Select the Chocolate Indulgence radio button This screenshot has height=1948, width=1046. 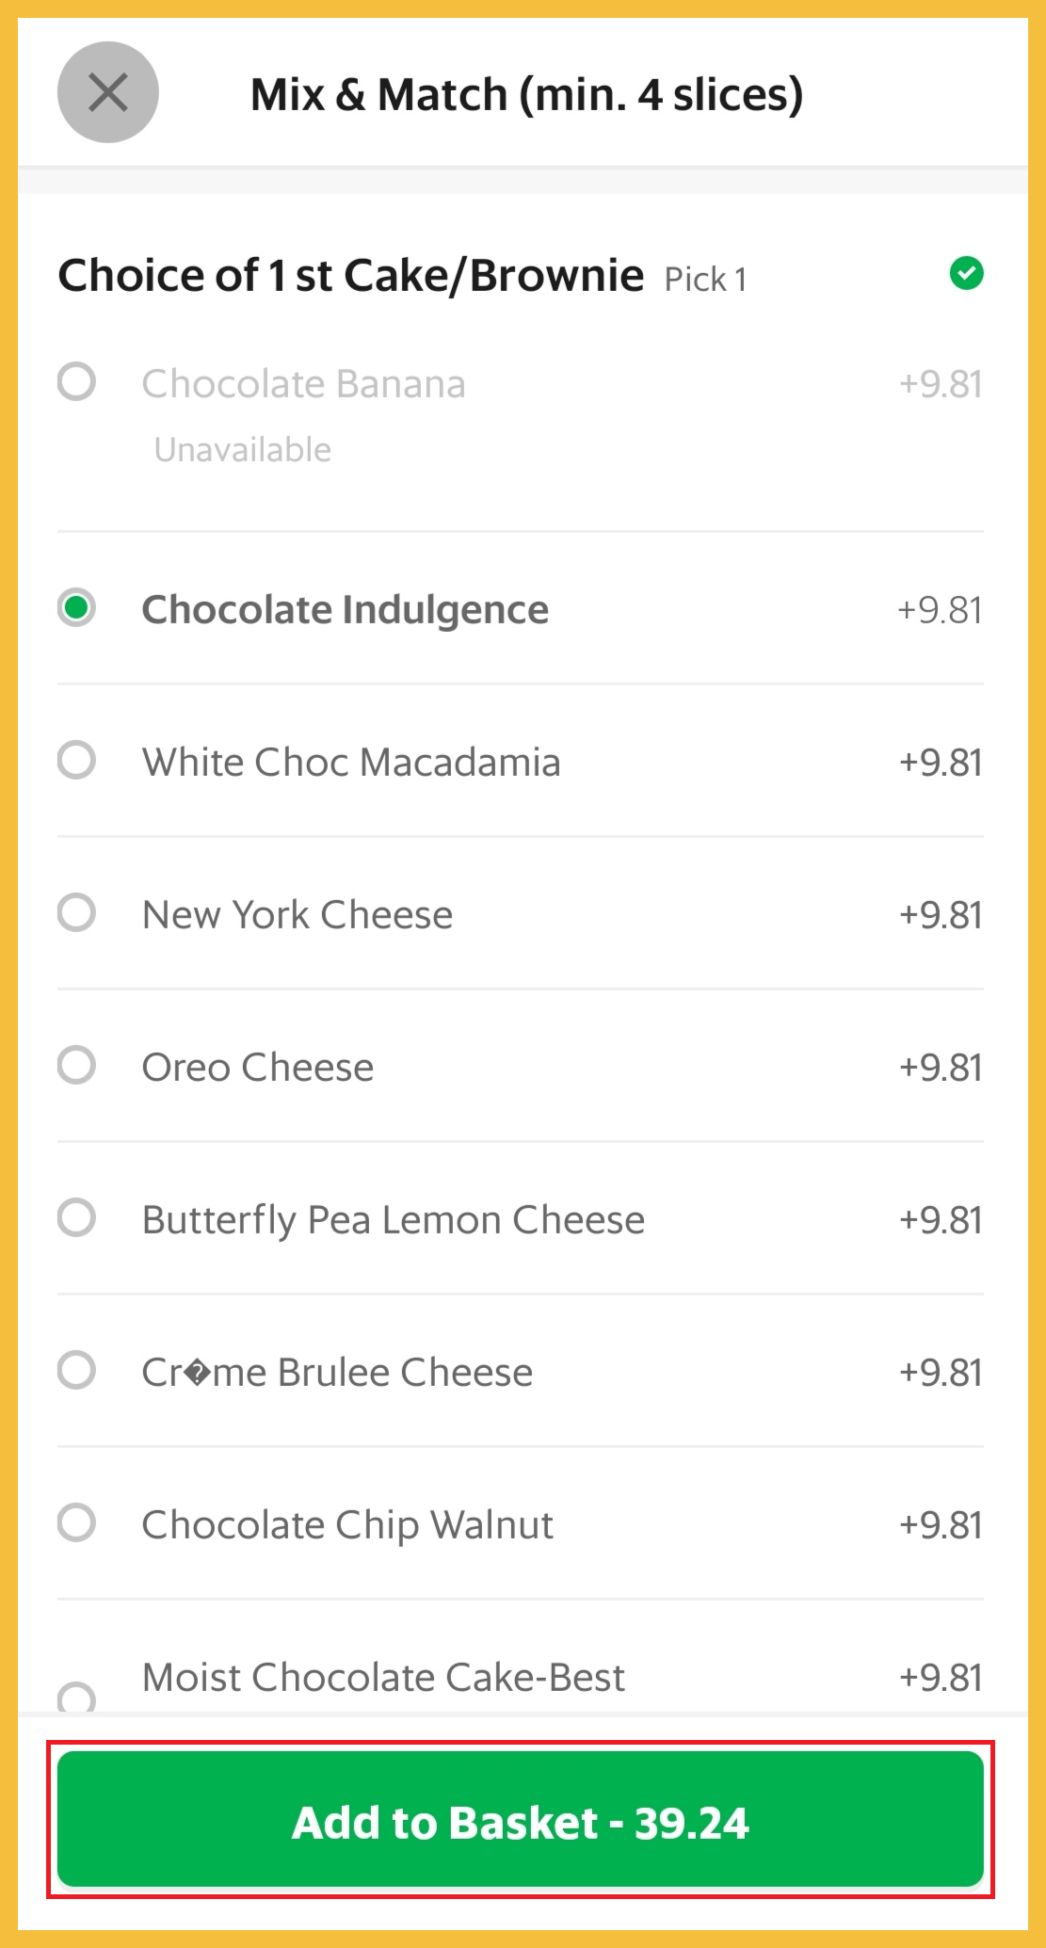(76, 607)
